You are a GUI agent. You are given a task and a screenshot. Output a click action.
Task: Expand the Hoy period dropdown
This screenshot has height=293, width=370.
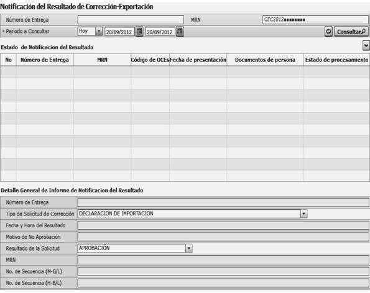99,31
